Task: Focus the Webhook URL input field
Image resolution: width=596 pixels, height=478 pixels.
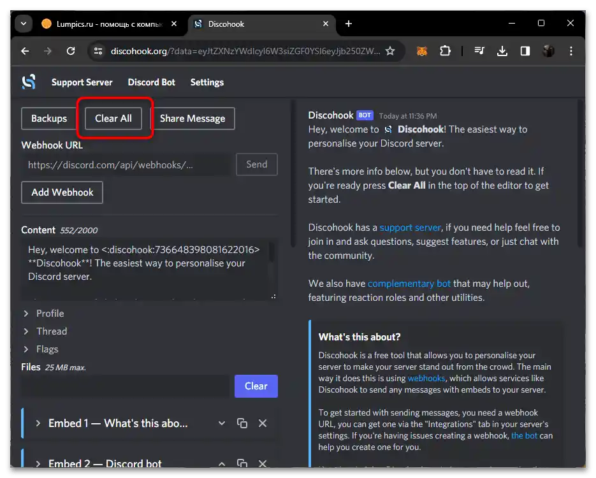Action: coord(127,164)
